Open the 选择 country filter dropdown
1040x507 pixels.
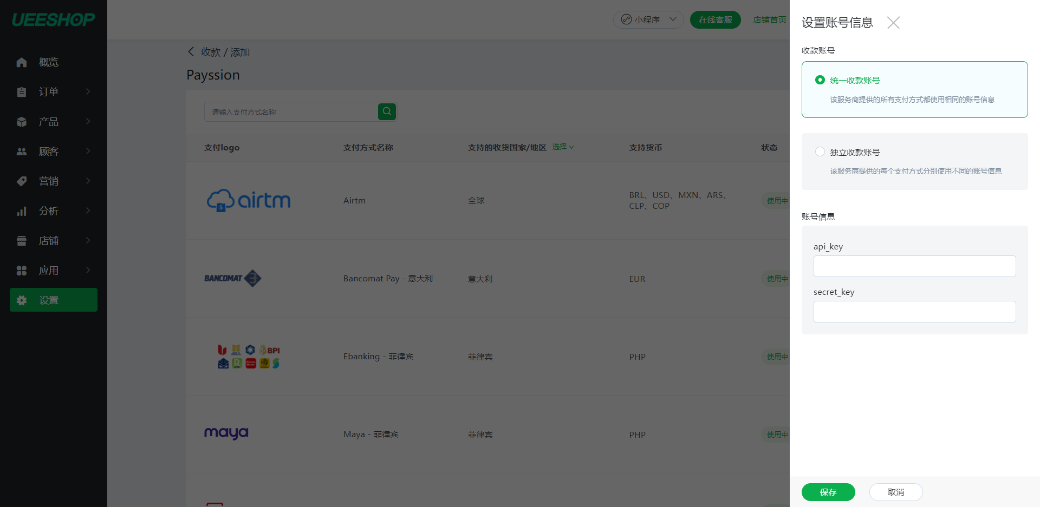pyautogui.click(x=563, y=147)
